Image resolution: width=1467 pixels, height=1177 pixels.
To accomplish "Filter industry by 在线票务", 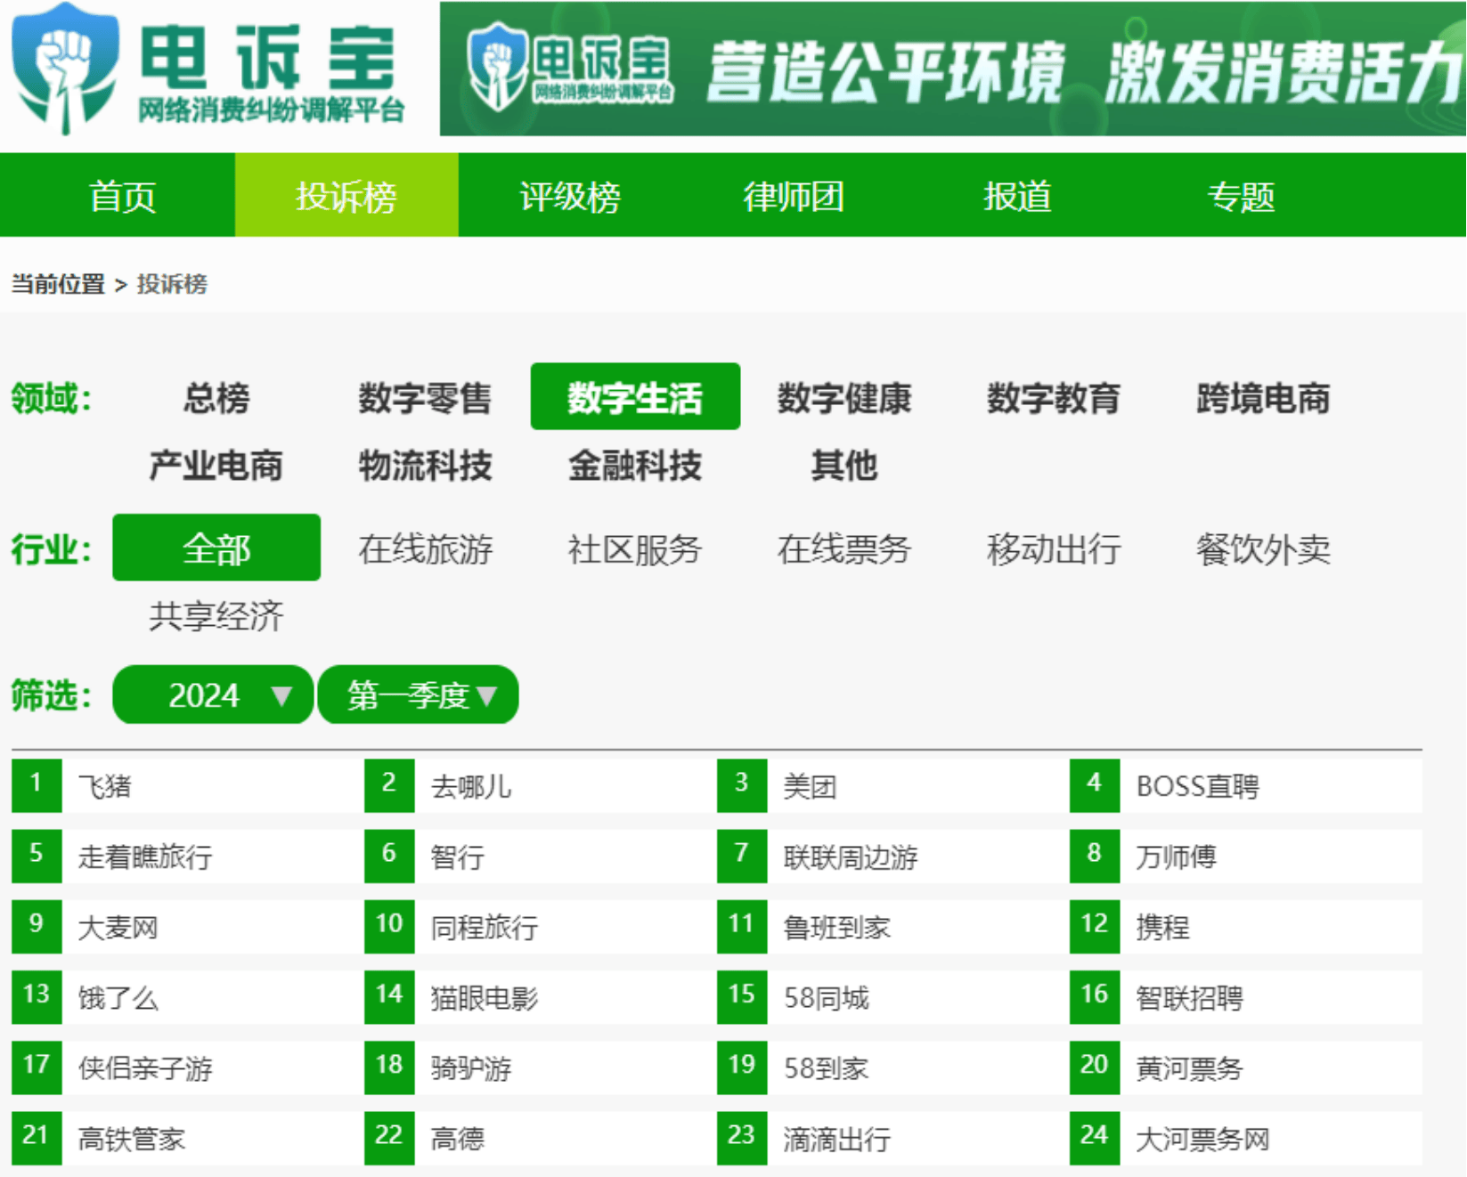I will pyautogui.click(x=844, y=548).
